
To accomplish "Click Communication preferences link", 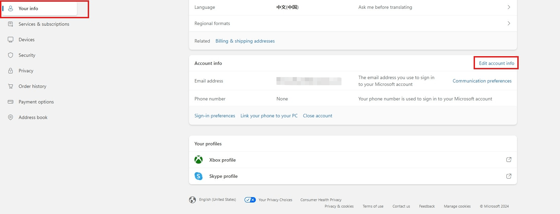I will click(482, 81).
